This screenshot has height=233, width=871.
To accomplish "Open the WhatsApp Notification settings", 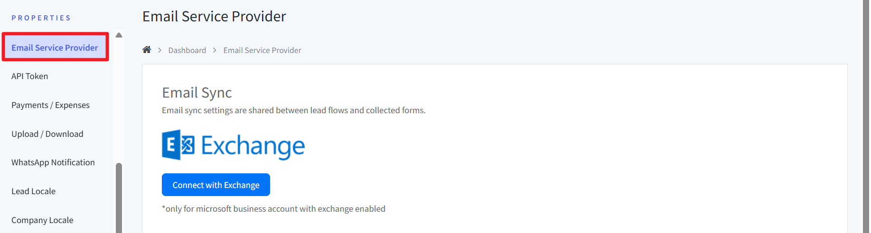I will [x=53, y=162].
